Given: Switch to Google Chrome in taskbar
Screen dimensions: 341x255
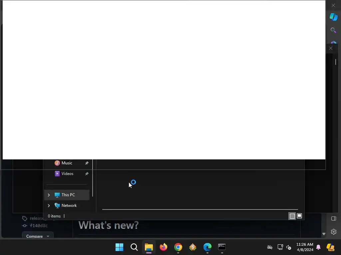Looking at the screenshot, I should point(178,247).
